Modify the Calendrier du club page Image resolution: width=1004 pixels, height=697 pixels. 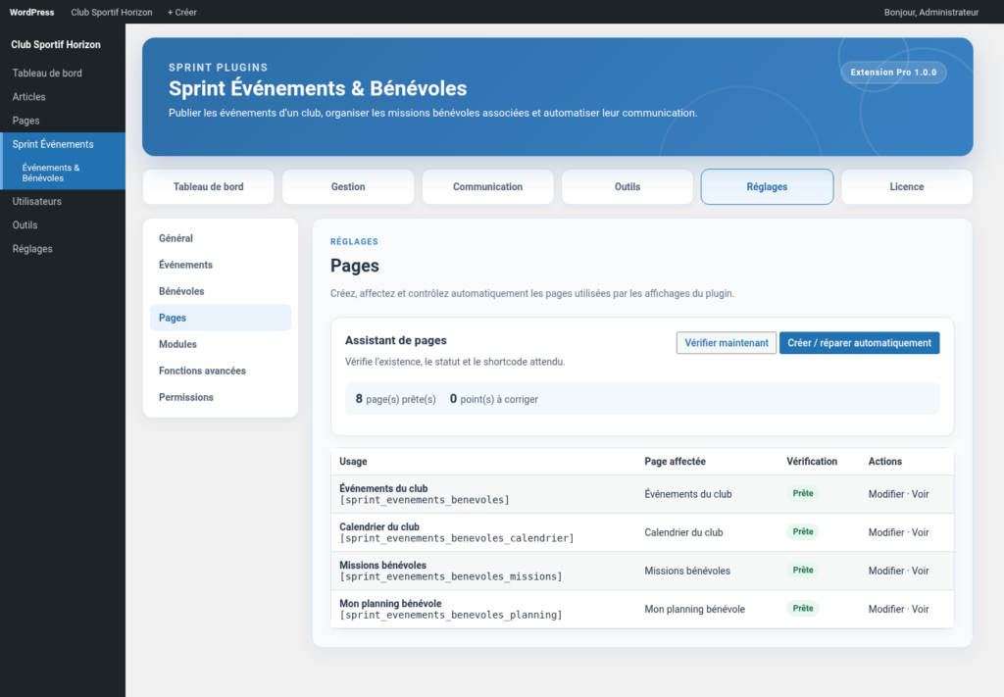click(886, 532)
